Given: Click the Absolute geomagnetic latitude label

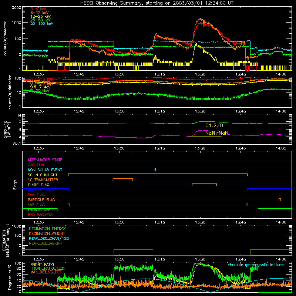Looking at the screenshot, I should click(256, 265).
